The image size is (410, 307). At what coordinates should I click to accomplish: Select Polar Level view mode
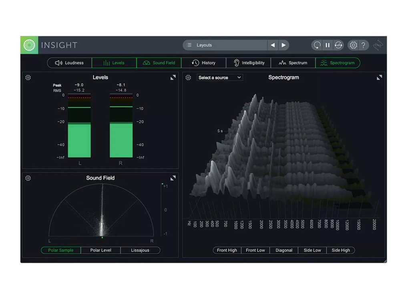pyautogui.click(x=100, y=250)
